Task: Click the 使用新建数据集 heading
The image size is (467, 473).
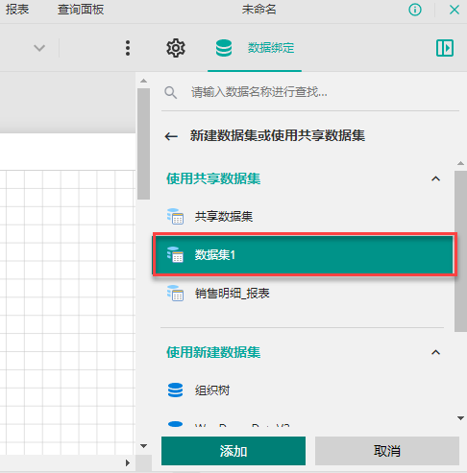Action: pos(213,352)
